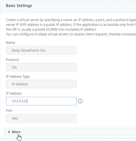
Task: Click the IP Address field containing 10.2.4.221
Action: 41,101
